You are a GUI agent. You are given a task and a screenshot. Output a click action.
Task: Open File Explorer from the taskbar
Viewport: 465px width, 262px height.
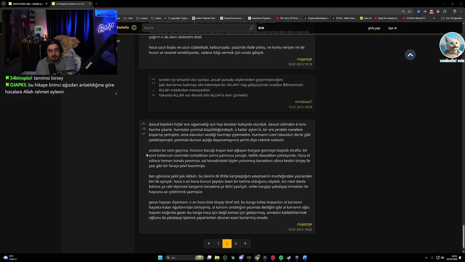pyautogui.click(x=217, y=258)
